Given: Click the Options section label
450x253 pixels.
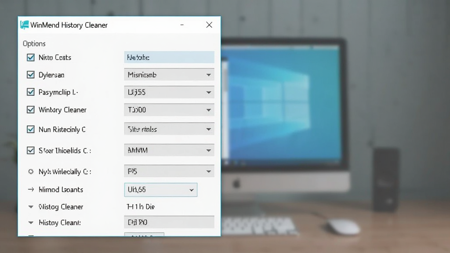Looking at the screenshot, I should (34, 43).
